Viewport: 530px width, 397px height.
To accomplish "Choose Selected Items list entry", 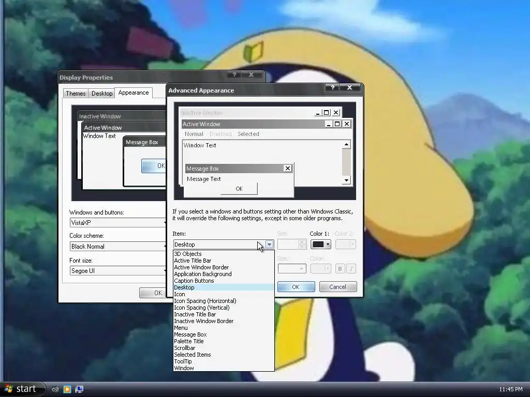I will click(224, 355).
